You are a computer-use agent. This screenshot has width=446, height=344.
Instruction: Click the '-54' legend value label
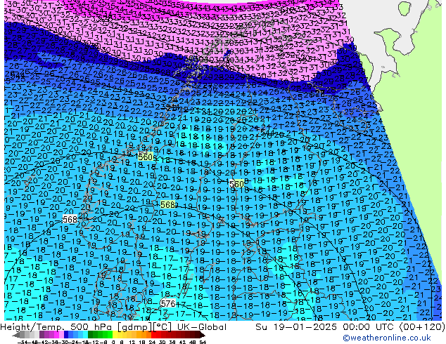click(x=23, y=342)
